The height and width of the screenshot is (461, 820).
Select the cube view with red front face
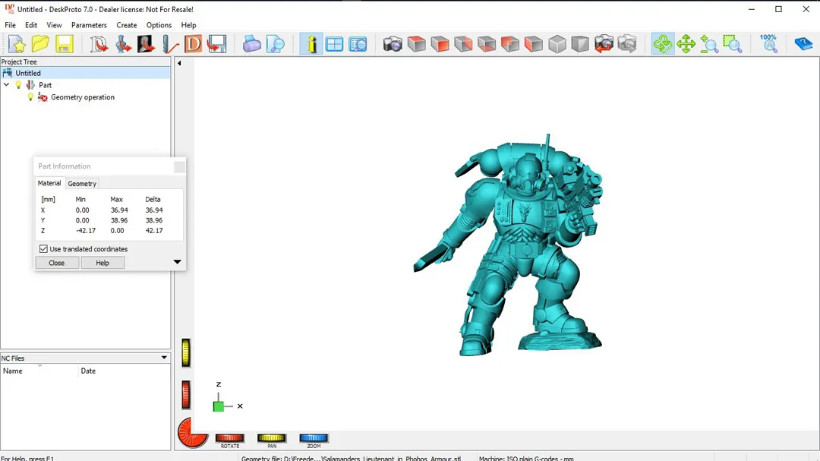pyautogui.click(x=440, y=44)
